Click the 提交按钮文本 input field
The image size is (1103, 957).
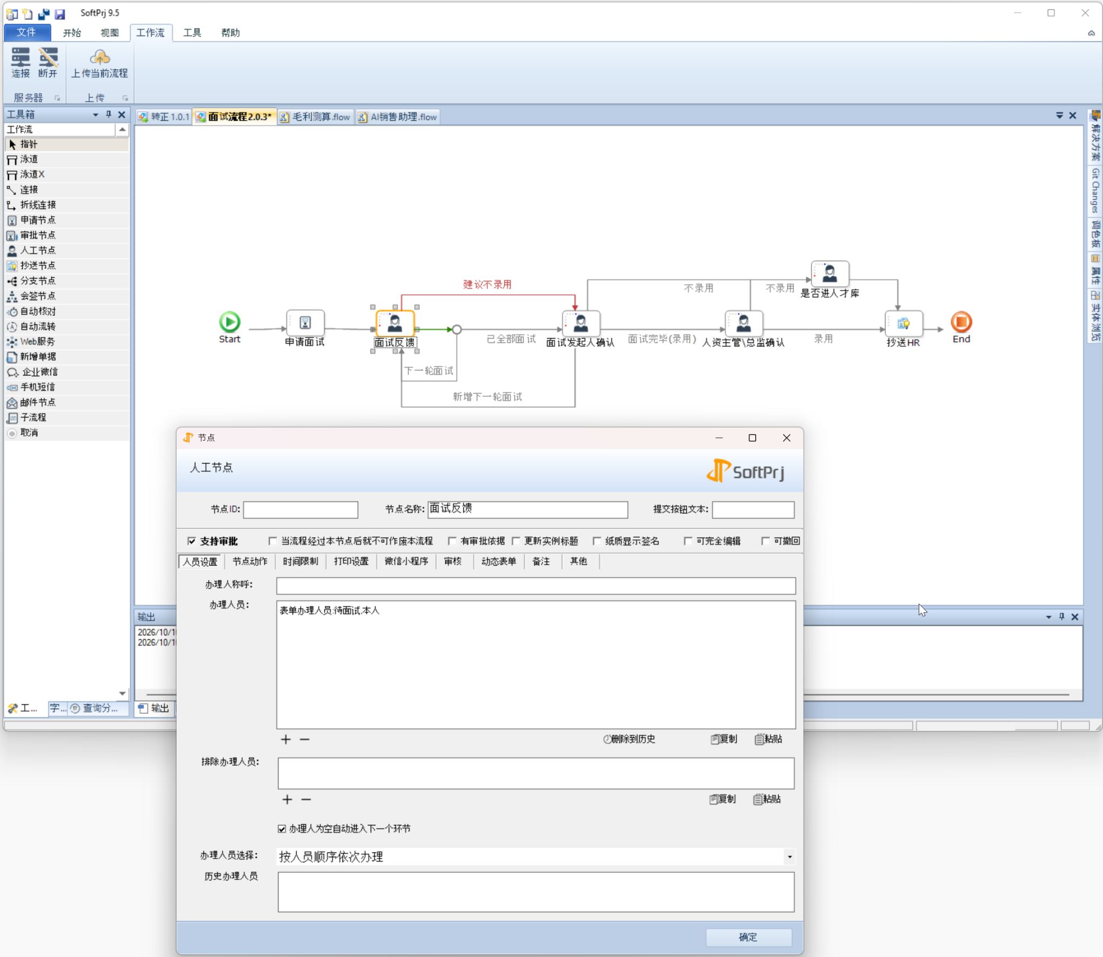click(753, 510)
